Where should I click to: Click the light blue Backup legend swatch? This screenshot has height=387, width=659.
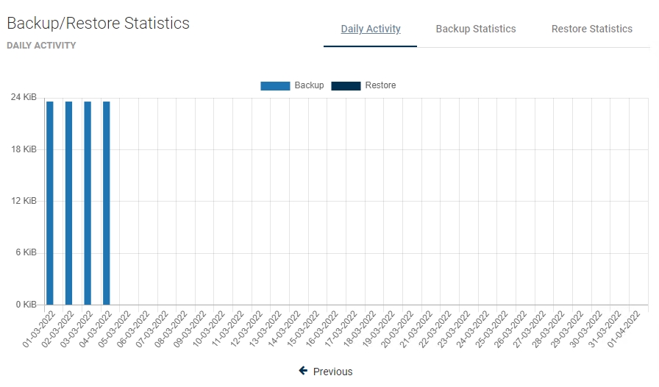[275, 86]
